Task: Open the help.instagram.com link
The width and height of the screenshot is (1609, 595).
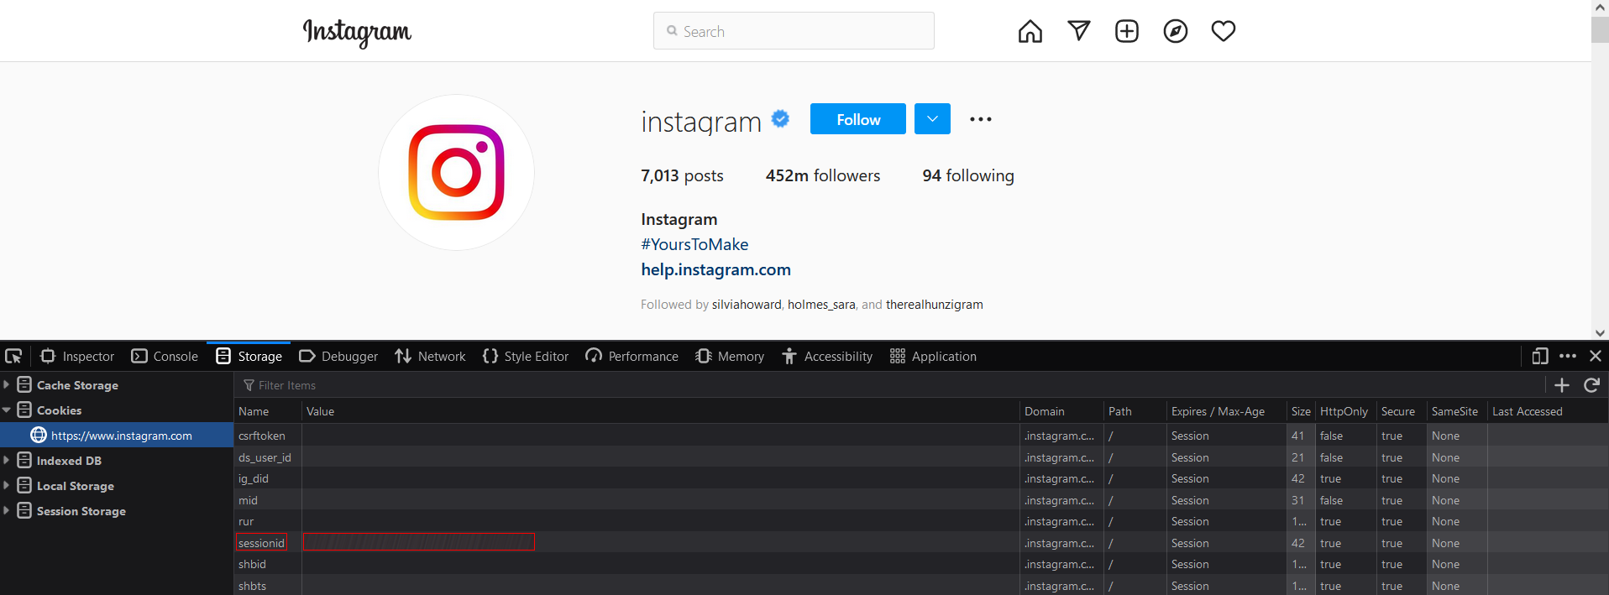Action: (715, 269)
